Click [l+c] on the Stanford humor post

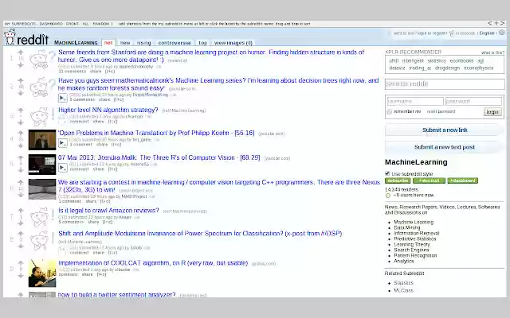coord(110,72)
